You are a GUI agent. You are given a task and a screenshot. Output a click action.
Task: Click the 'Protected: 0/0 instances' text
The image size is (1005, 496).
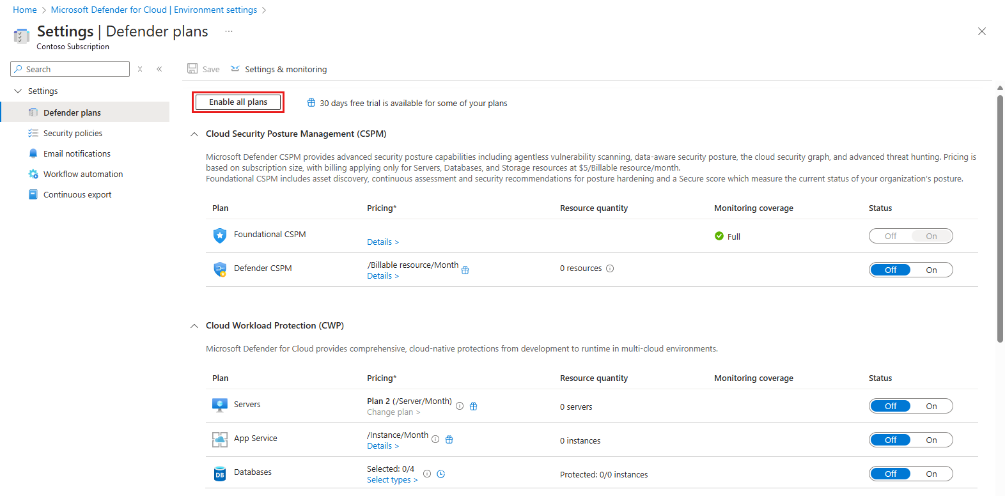click(604, 474)
